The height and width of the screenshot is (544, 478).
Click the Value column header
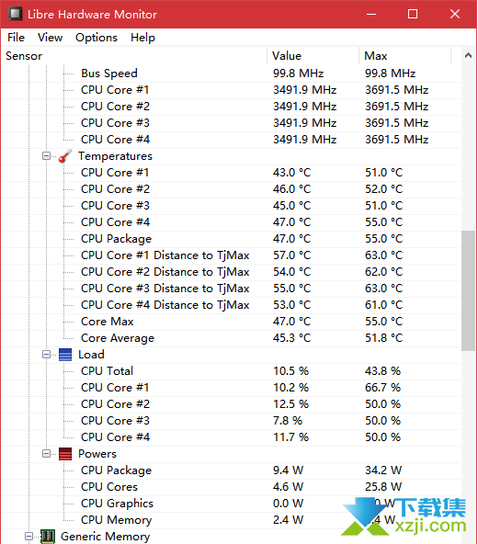[x=313, y=56]
